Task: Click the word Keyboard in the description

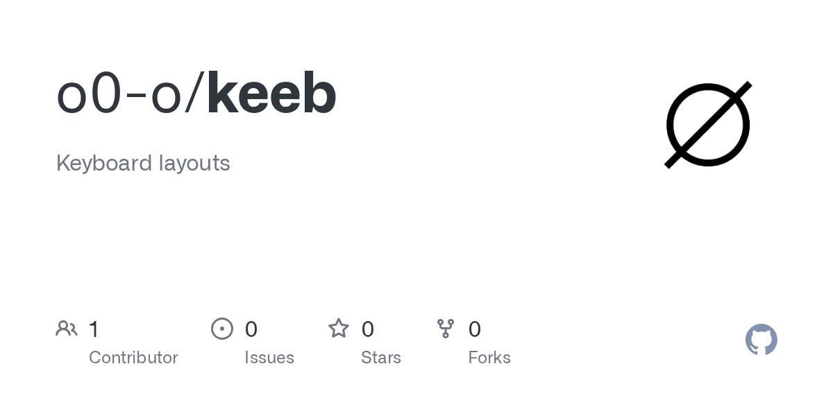Action: coord(104,164)
